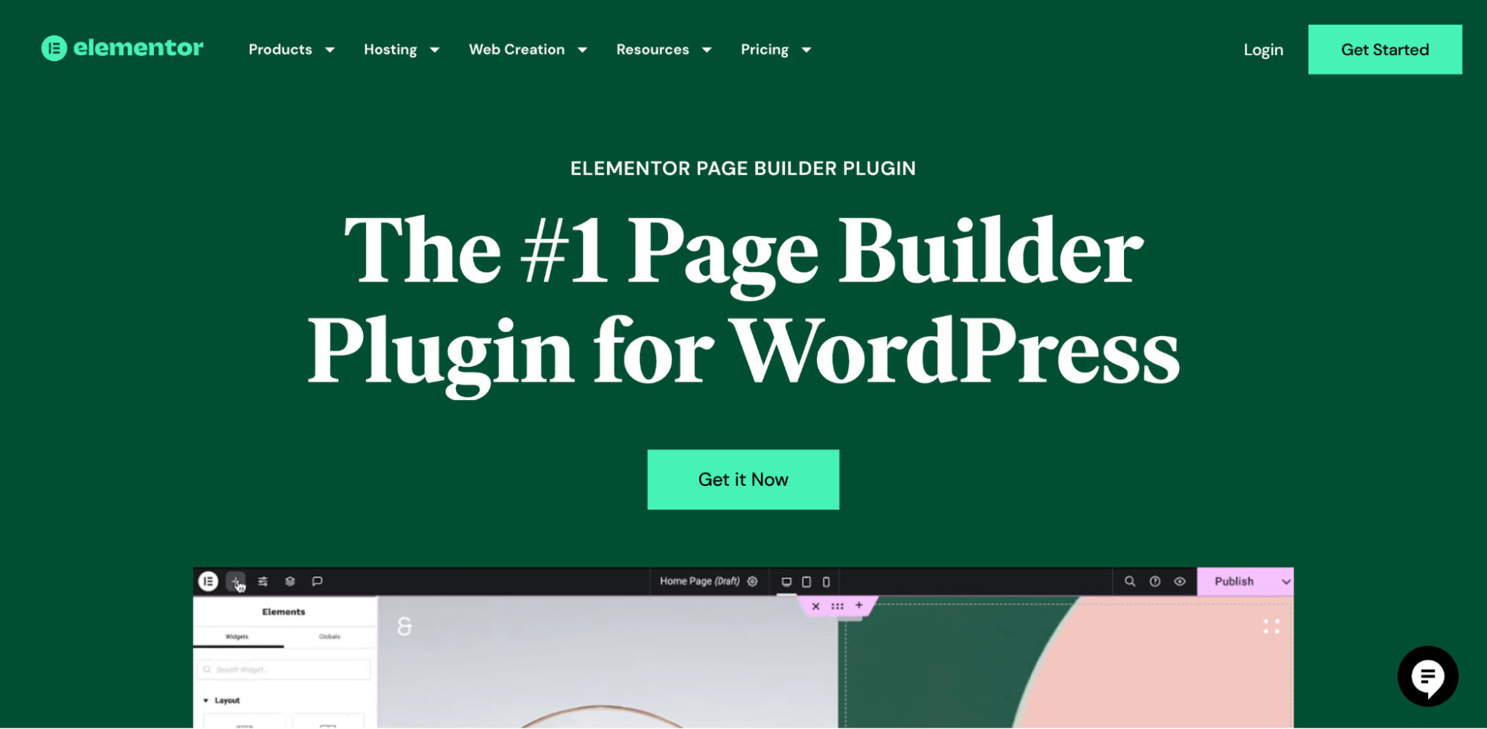The image size is (1487, 729).
Task: Open site settings sliders icon in editor
Action: 263,582
